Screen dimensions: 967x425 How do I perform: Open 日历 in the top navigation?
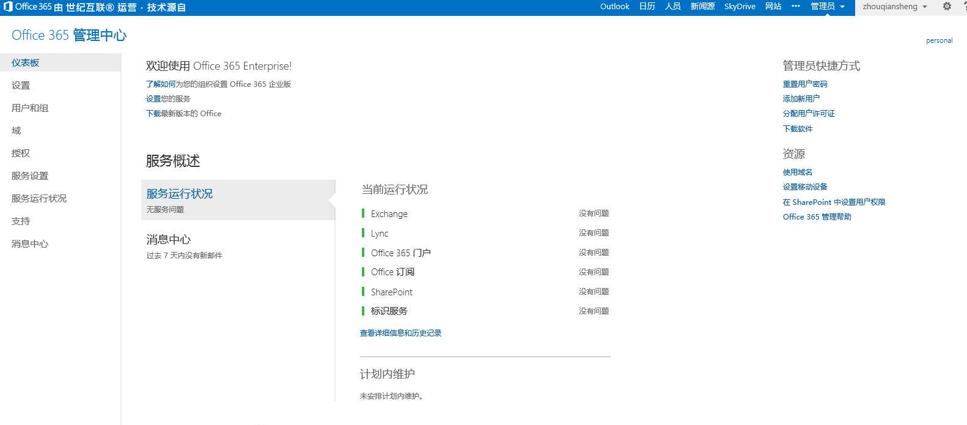click(647, 7)
